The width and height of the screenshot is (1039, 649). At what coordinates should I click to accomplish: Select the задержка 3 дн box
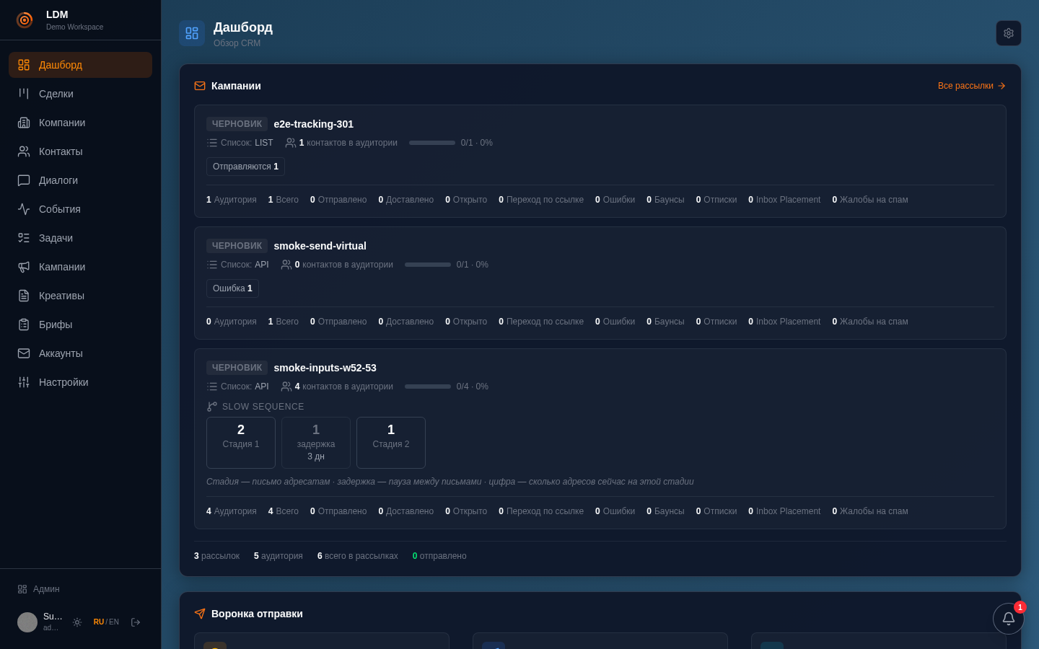(x=316, y=443)
